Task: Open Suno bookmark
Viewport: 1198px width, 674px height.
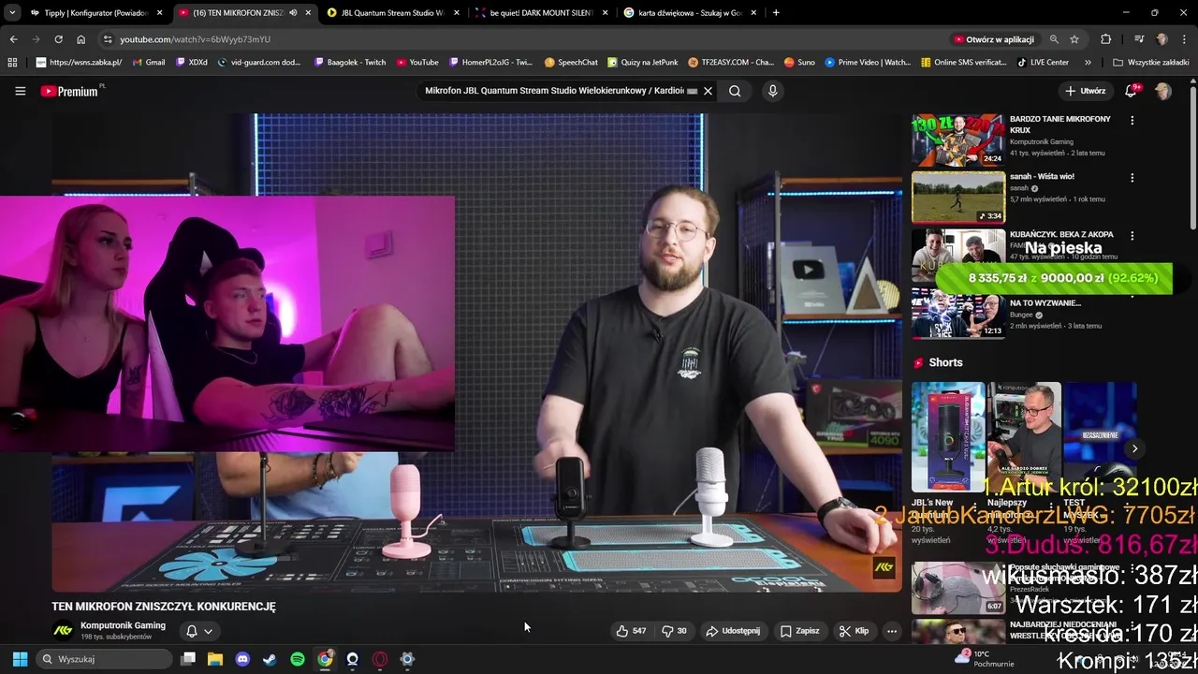Action: (799, 62)
